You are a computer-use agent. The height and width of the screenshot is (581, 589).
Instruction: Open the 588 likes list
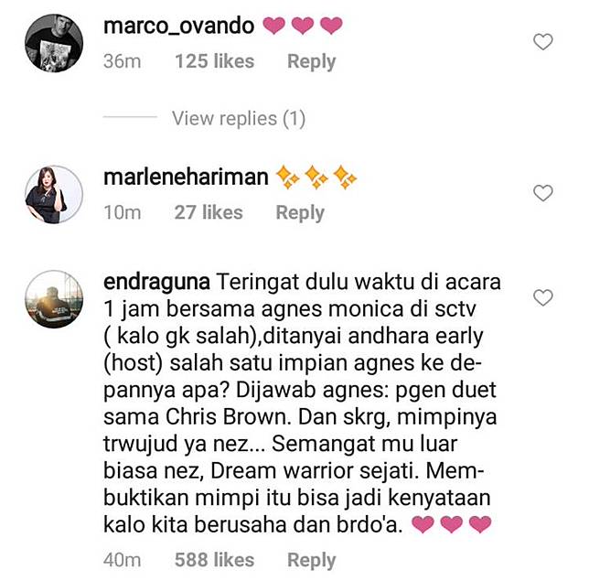(215, 560)
